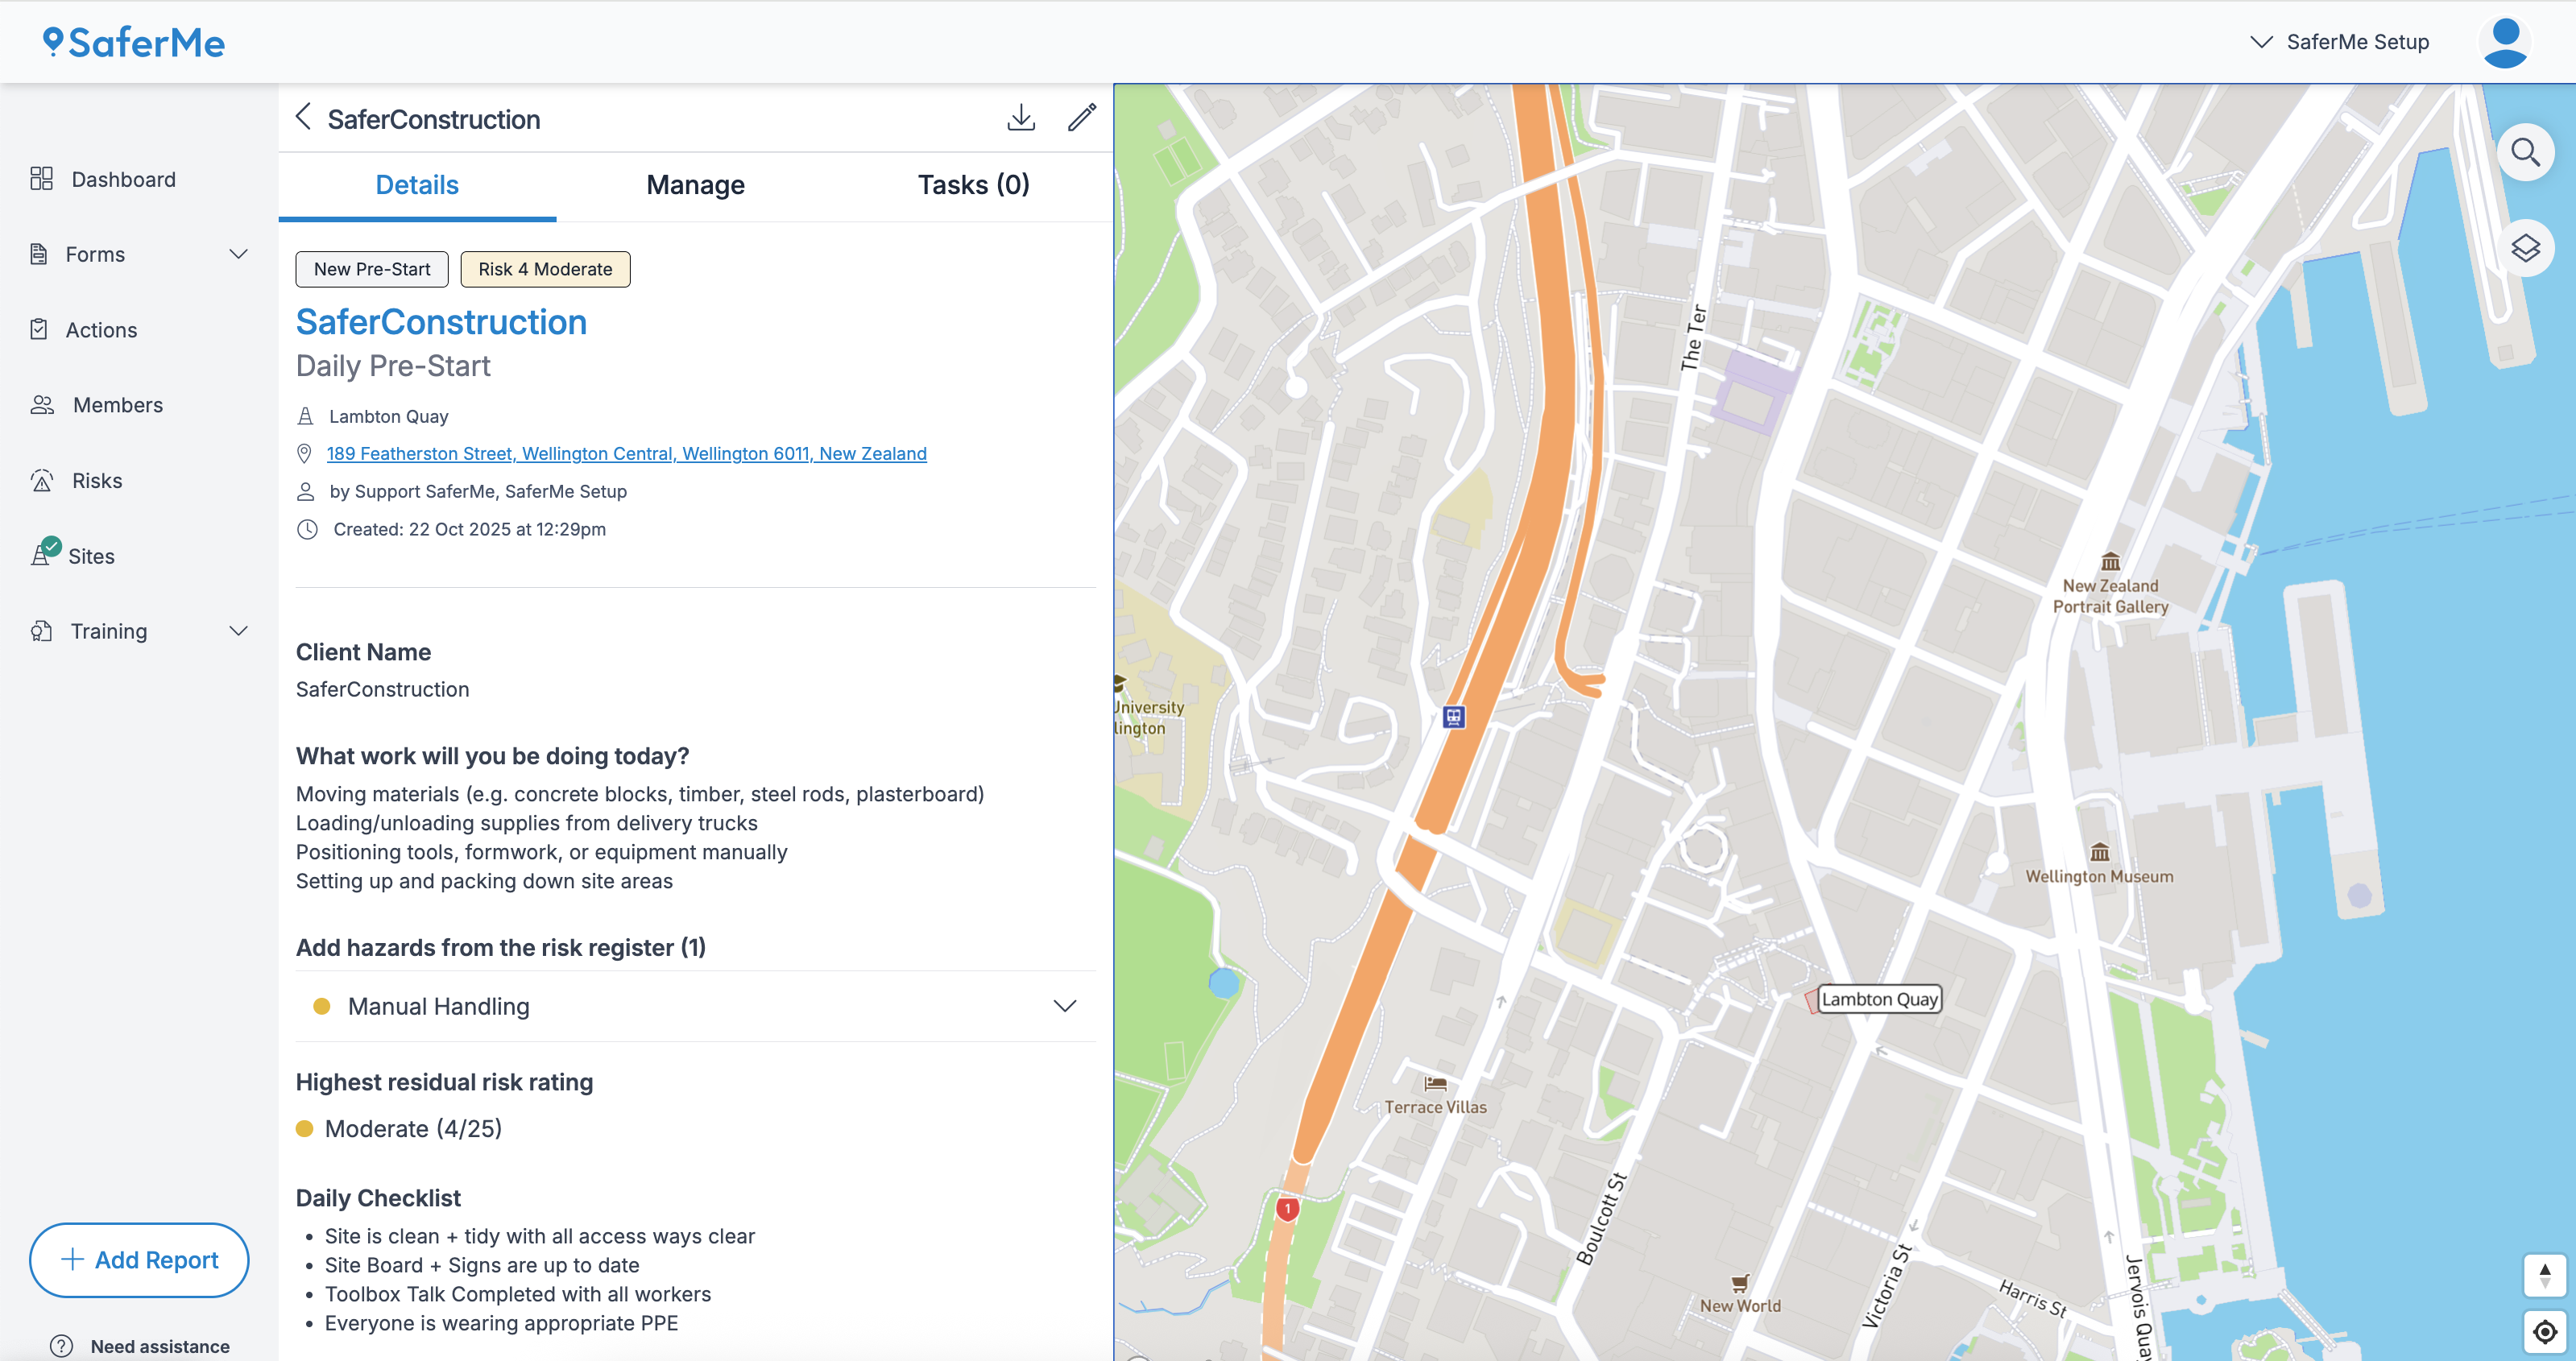The width and height of the screenshot is (2576, 1361).
Task: Expand the Forms sidebar section
Action: click(x=238, y=254)
